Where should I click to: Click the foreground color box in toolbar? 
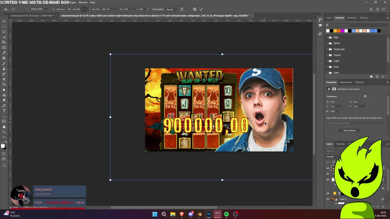[3, 146]
